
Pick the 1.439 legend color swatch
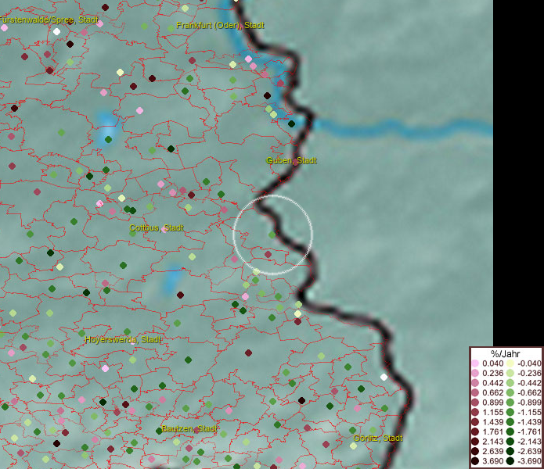(475, 422)
